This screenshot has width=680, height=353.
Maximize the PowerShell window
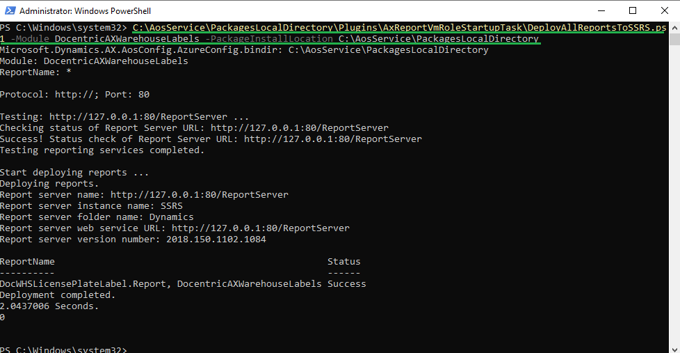click(x=633, y=10)
